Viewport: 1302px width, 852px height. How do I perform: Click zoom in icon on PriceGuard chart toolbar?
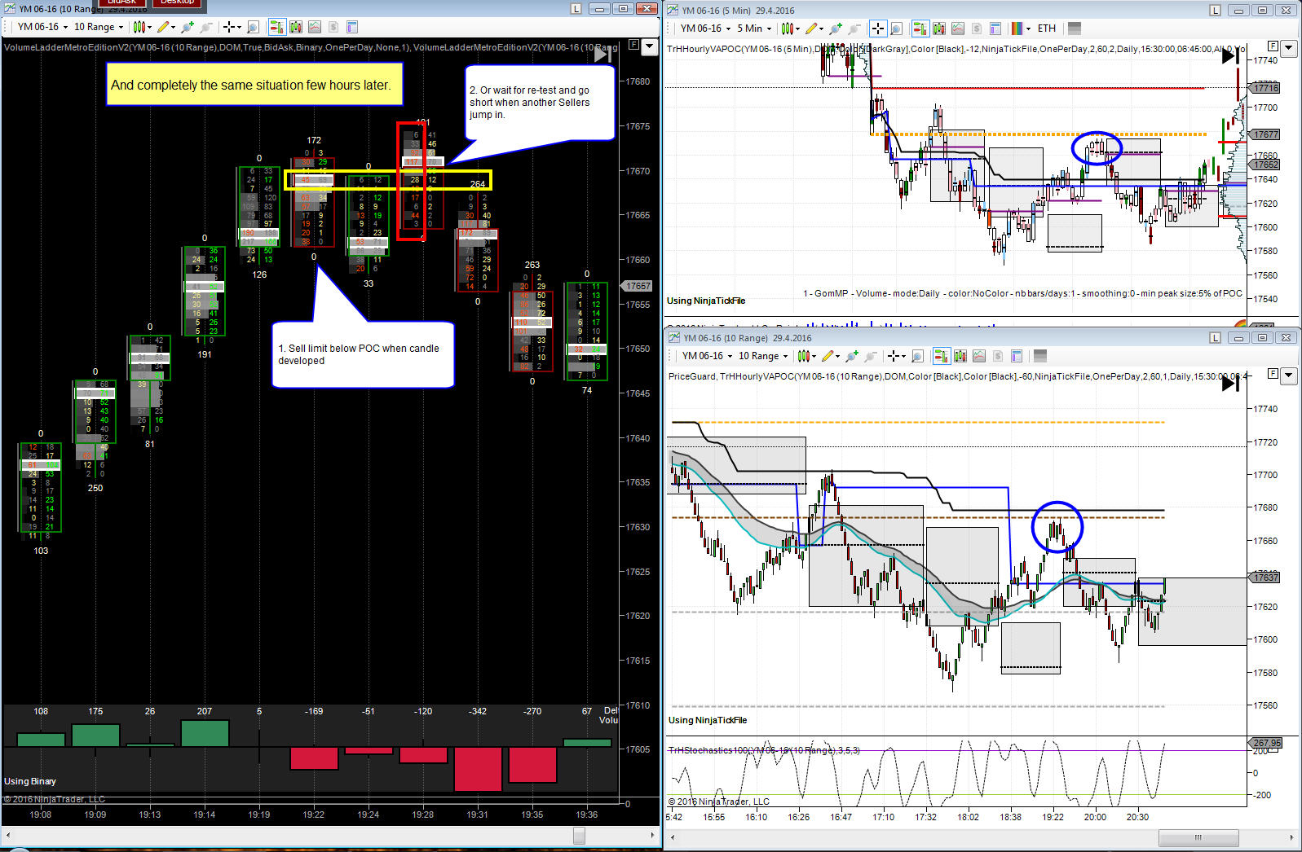[853, 356]
